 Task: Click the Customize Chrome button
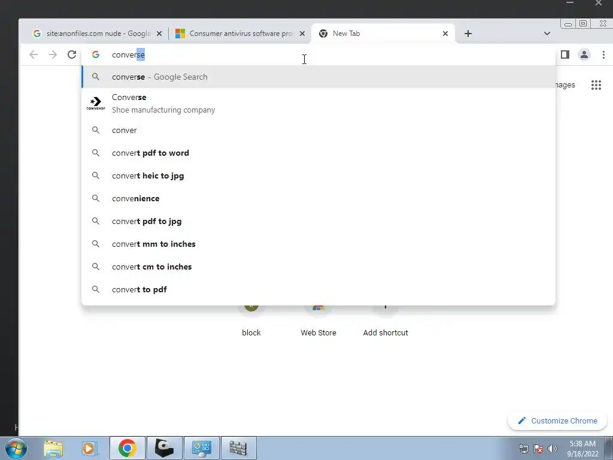click(x=557, y=421)
